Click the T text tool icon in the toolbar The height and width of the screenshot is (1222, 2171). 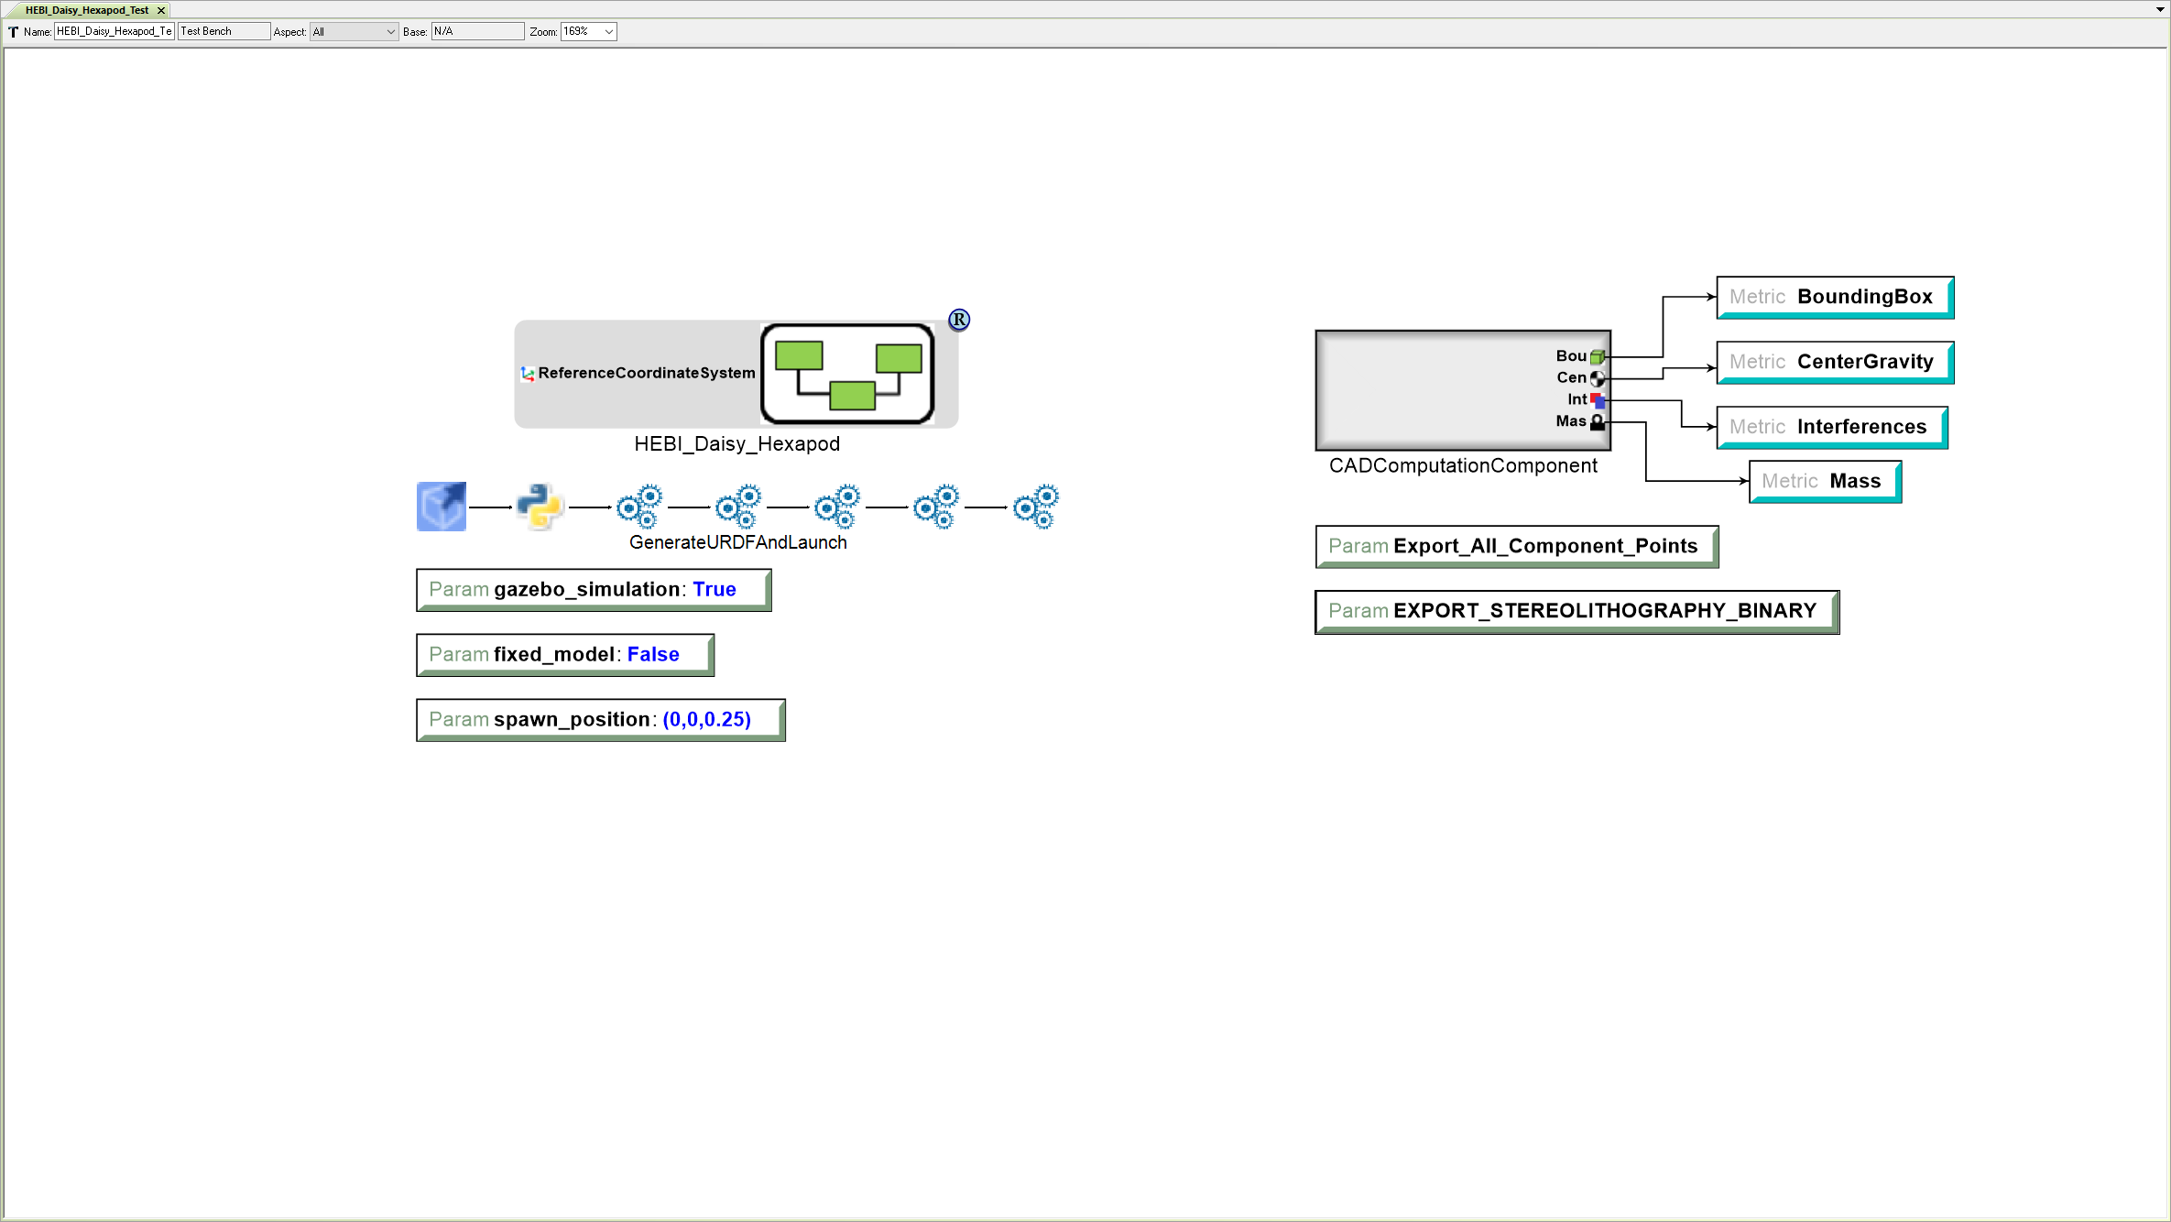click(x=13, y=30)
